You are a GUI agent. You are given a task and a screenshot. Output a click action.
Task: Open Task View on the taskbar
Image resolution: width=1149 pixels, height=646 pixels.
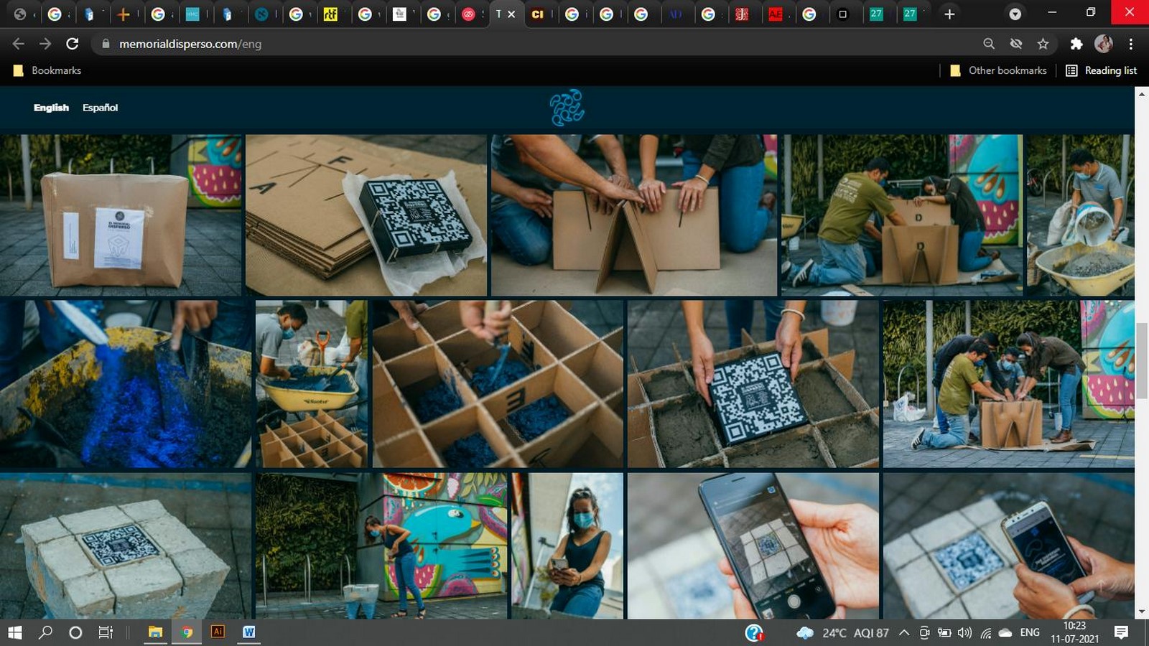tap(106, 632)
